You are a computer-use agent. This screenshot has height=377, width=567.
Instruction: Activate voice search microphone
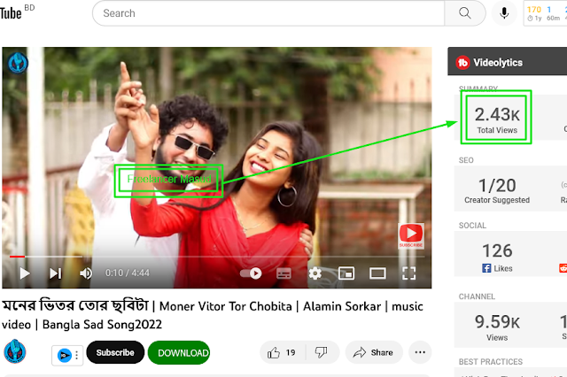coord(504,13)
